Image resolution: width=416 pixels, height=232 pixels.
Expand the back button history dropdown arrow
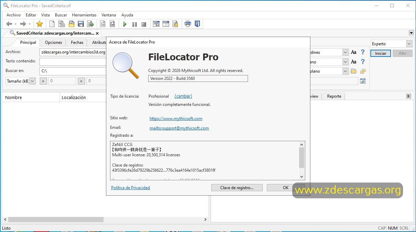click(x=15, y=24)
